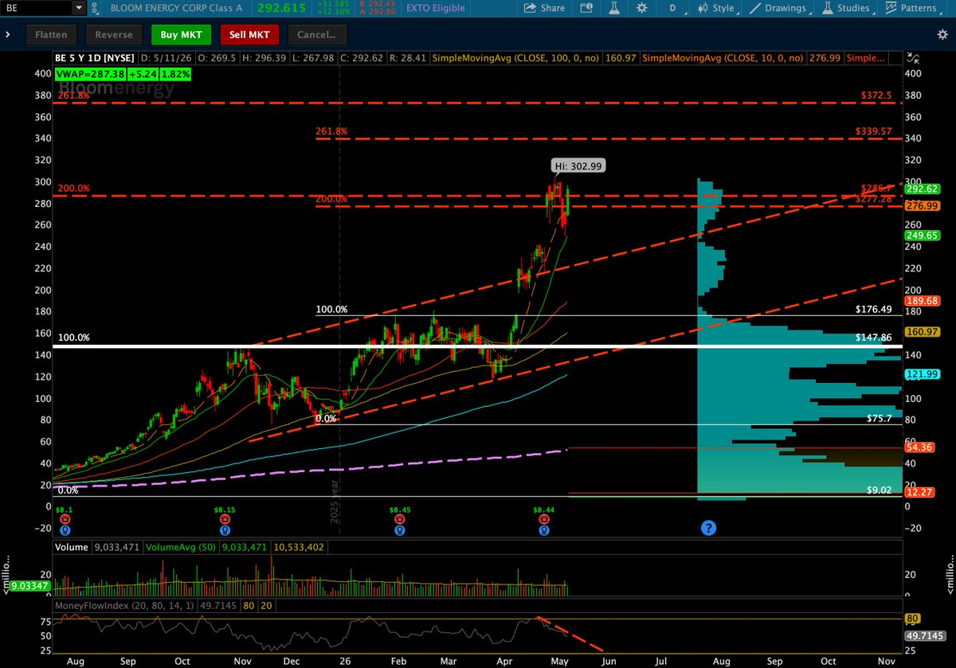Open the flask quick-study icon next to Share
The width and height of the screenshot is (956, 668).
click(x=614, y=8)
